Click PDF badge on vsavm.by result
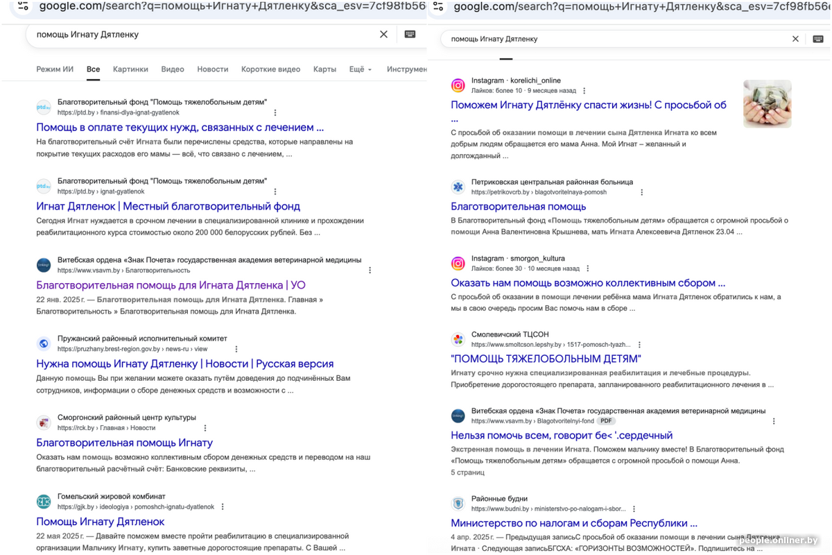The height and width of the screenshot is (555, 832). click(x=607, y=421)
